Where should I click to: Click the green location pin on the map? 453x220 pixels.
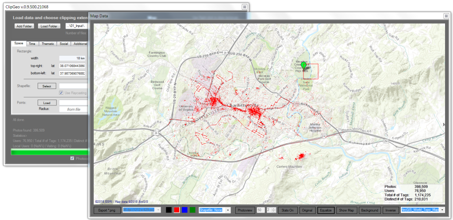(303, 66)
